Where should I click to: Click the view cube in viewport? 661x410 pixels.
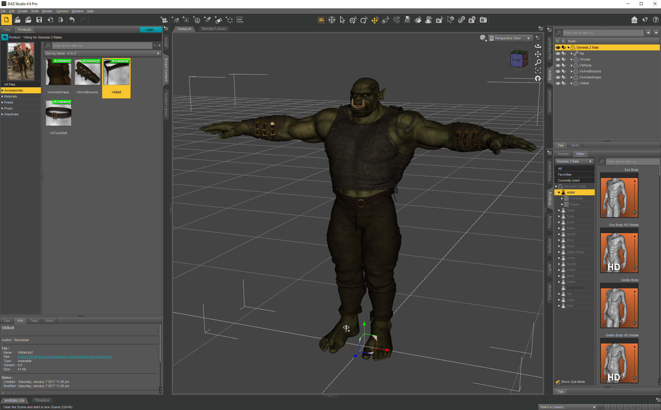(x=519, y=59)
